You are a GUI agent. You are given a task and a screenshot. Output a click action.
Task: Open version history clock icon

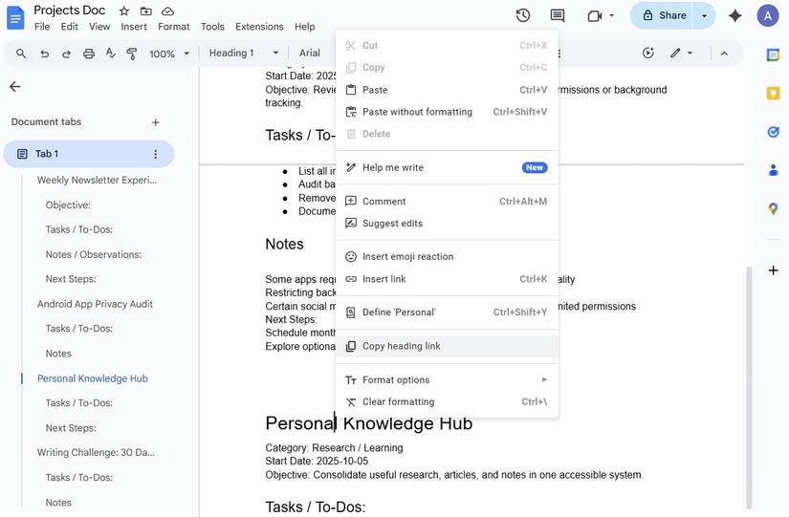click(x=523, y=15)
